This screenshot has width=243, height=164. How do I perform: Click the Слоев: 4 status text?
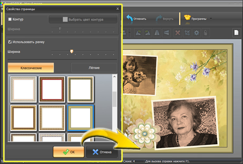coord(129,161)
